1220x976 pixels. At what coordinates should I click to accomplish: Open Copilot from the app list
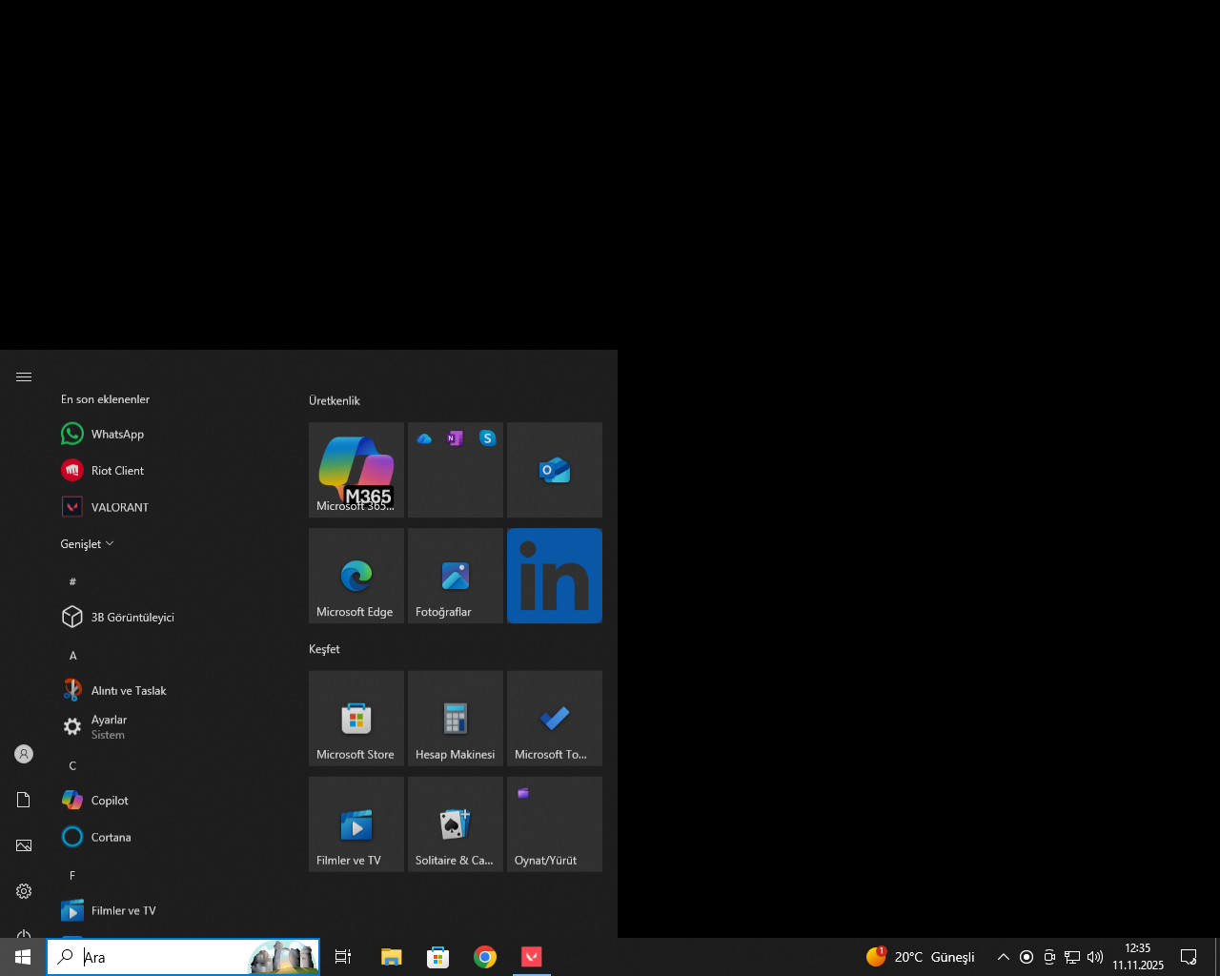(172, 801)
